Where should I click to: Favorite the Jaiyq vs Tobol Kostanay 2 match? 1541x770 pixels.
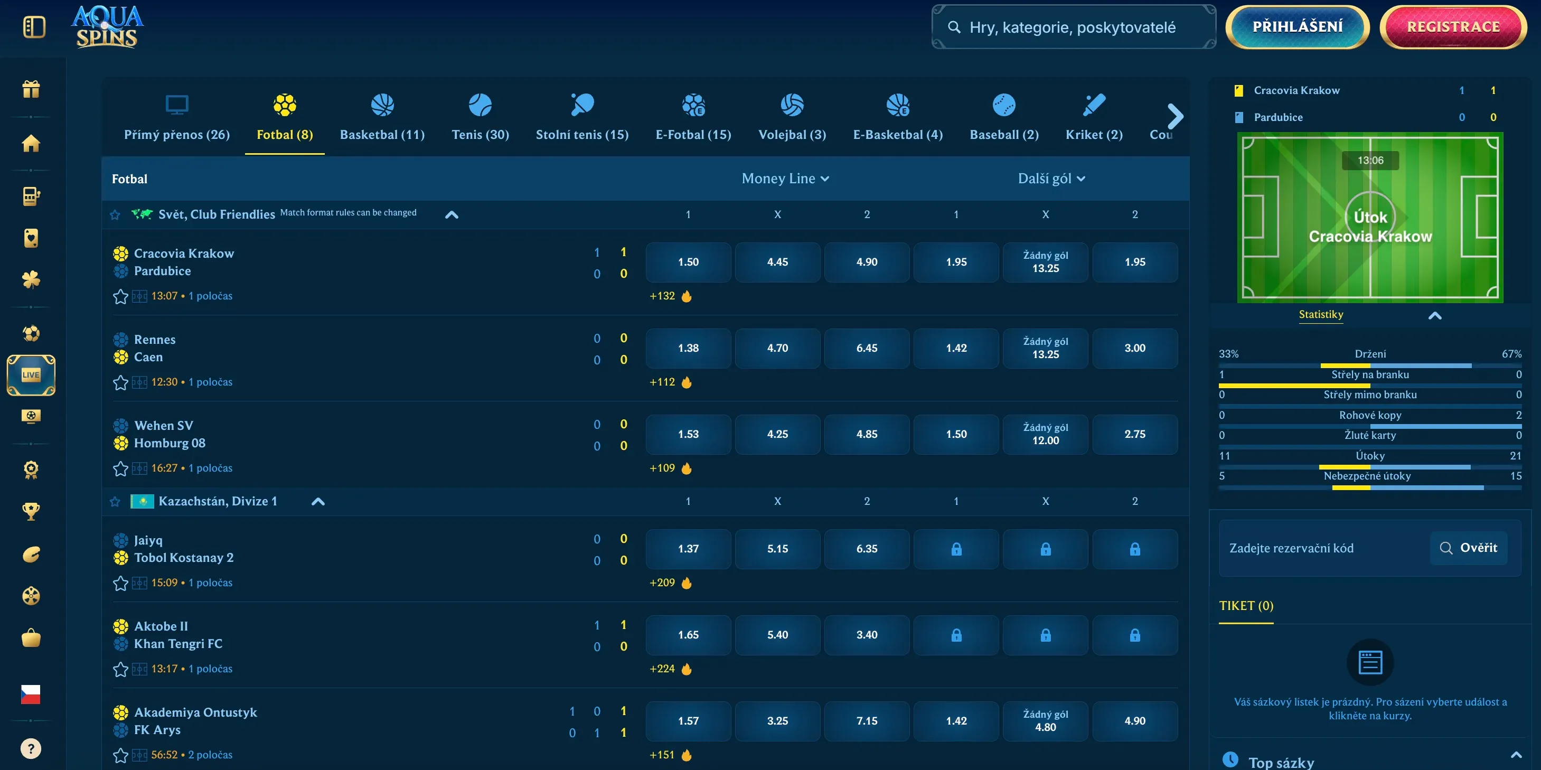tap(120, 584)
